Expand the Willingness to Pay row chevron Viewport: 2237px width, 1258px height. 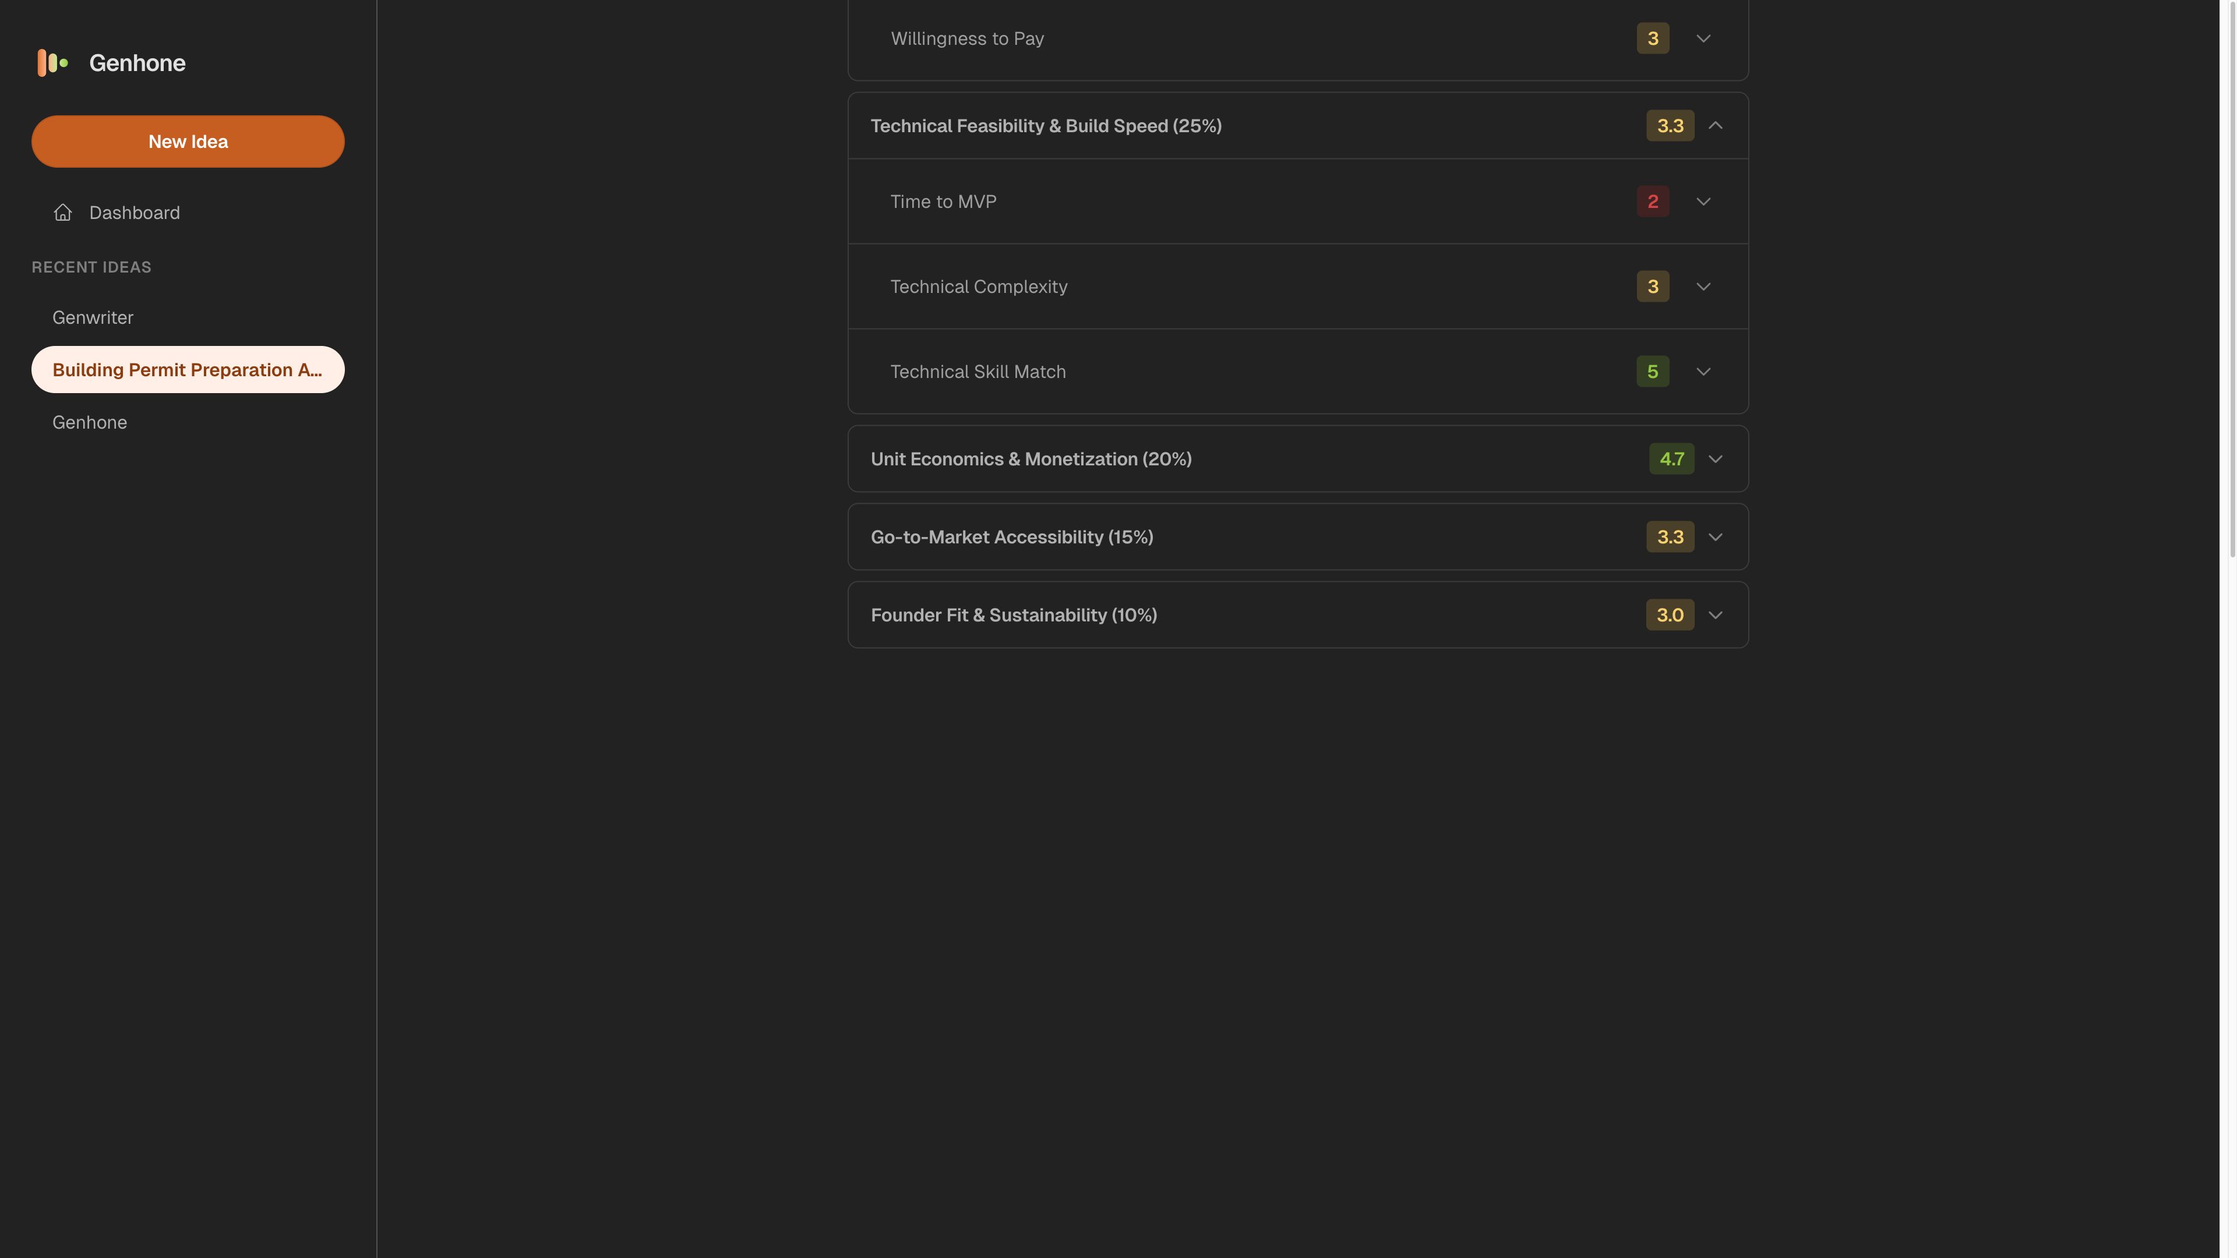point(1703,38)
